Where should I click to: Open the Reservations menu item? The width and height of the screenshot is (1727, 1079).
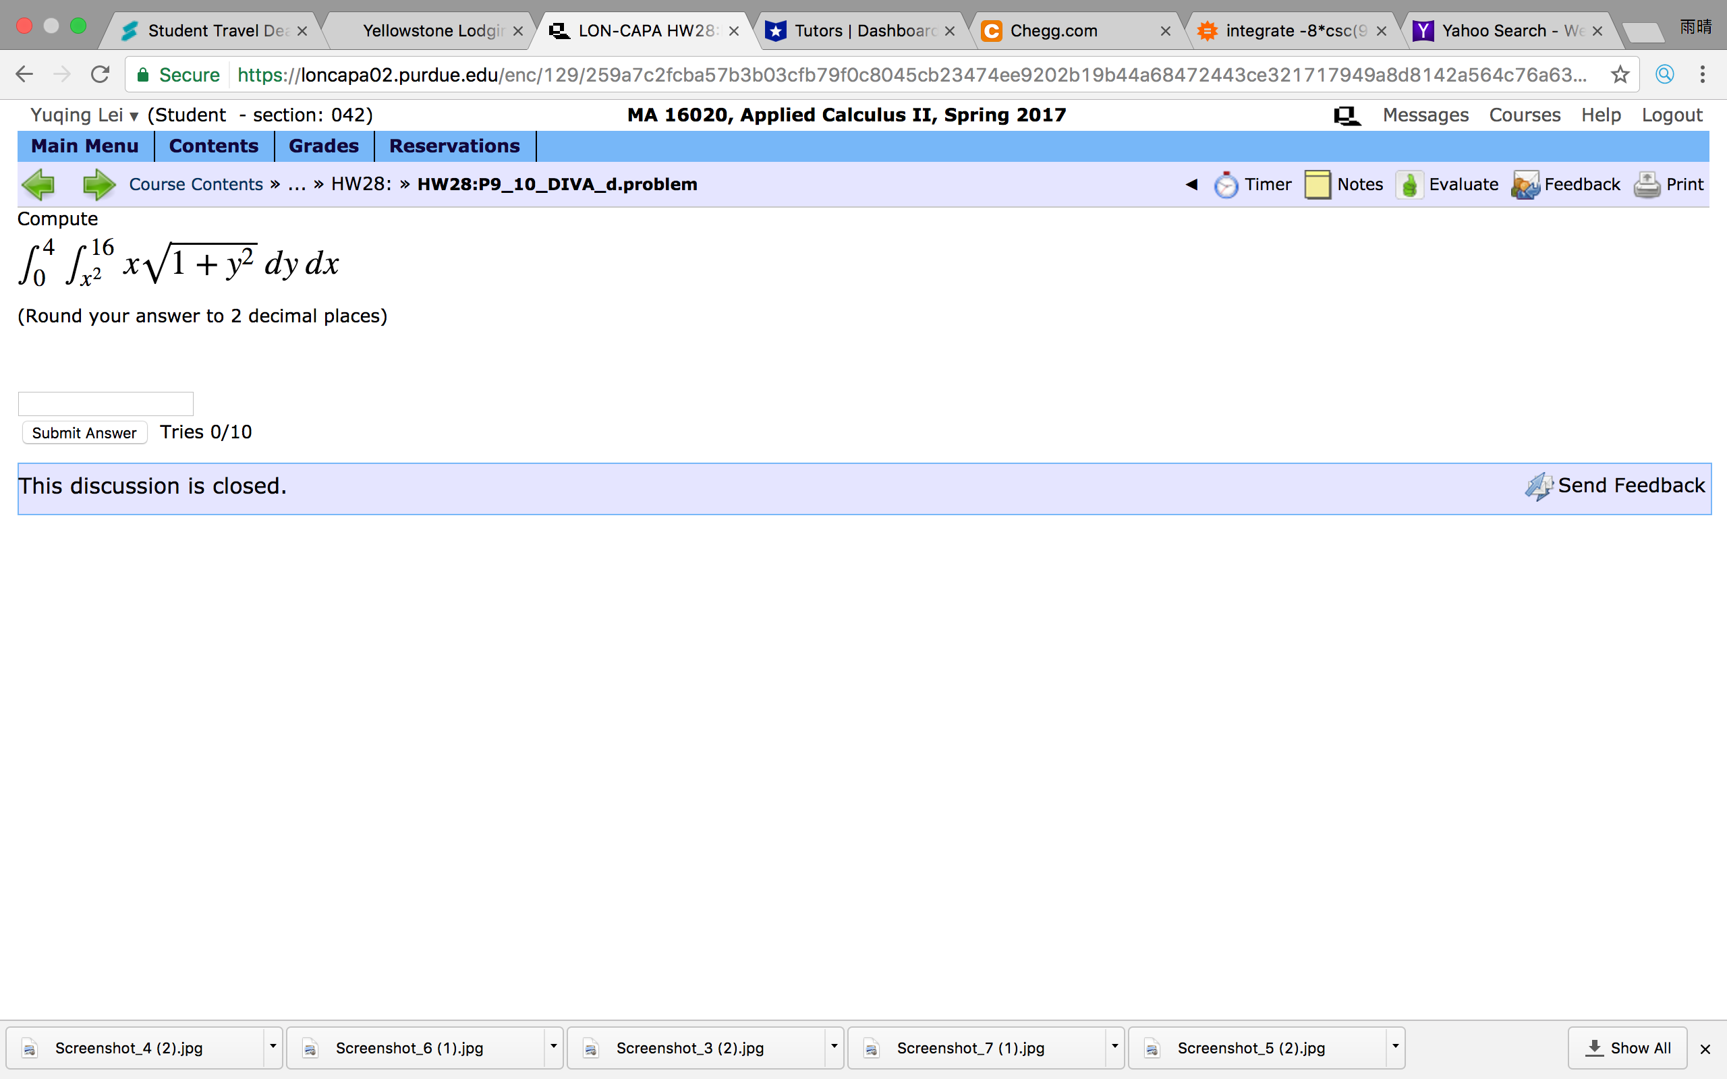[454, 146]
